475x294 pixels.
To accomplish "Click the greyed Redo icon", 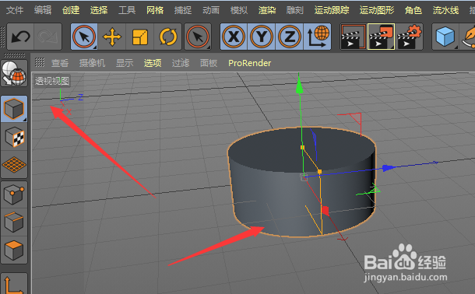I will pos(47,37).
